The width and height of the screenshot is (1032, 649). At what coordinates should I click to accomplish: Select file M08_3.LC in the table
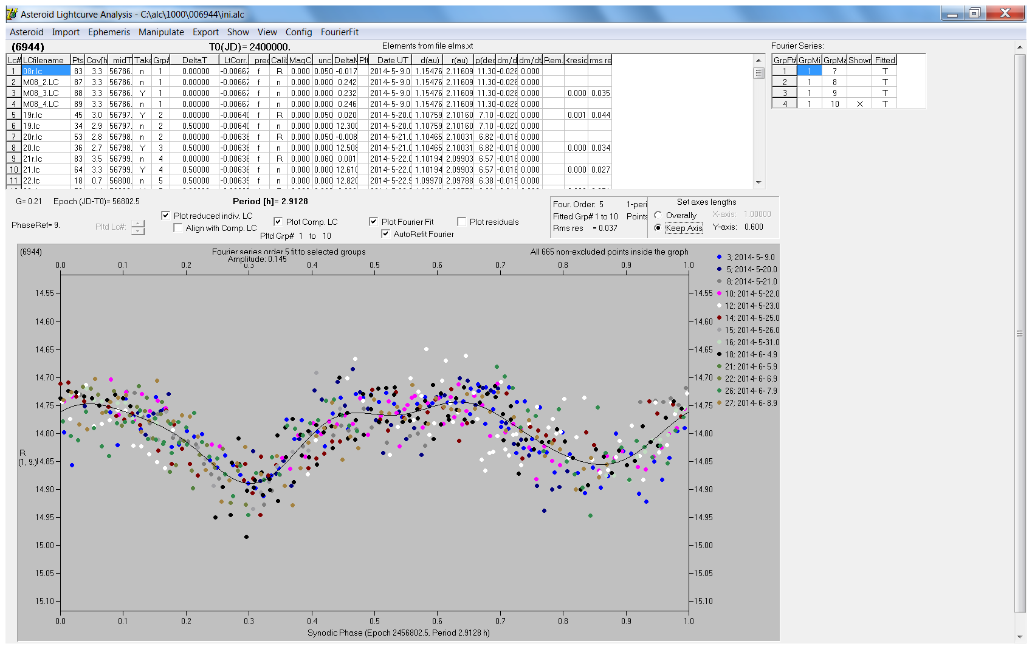46,93
